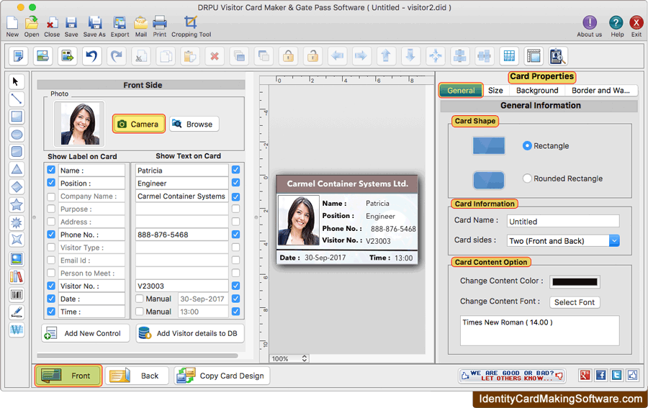Click the V23003 visitor number field
This screenshot has width=648, height=408.
182,286
